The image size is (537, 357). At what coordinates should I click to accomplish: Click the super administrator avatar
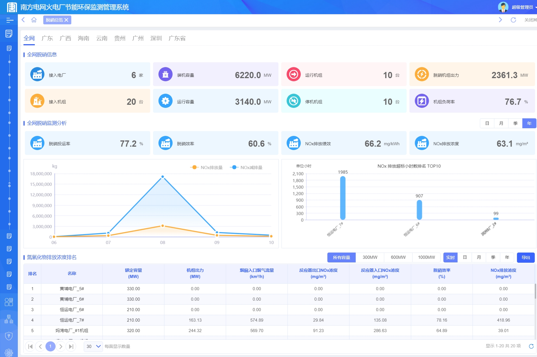pyautogui.click(x=503, y=7)
